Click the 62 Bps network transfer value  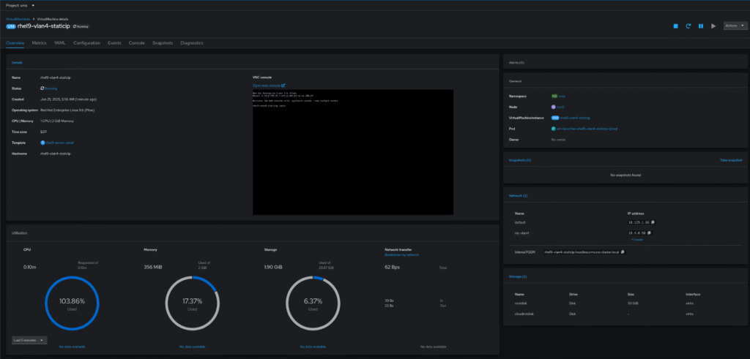pos(393,267)
